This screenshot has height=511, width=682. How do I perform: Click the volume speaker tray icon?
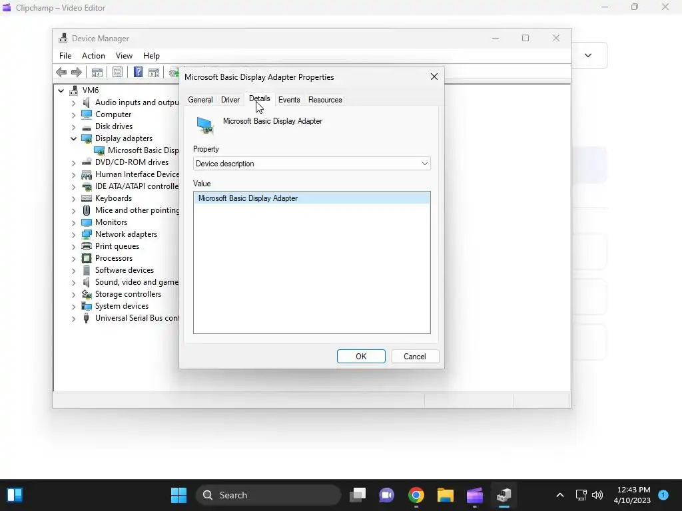[597, 495]
